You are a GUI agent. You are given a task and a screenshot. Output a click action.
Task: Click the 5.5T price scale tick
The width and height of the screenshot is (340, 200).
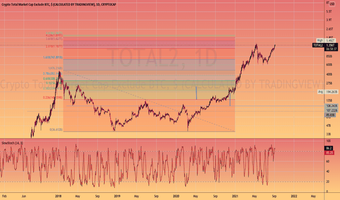[329, 12]
